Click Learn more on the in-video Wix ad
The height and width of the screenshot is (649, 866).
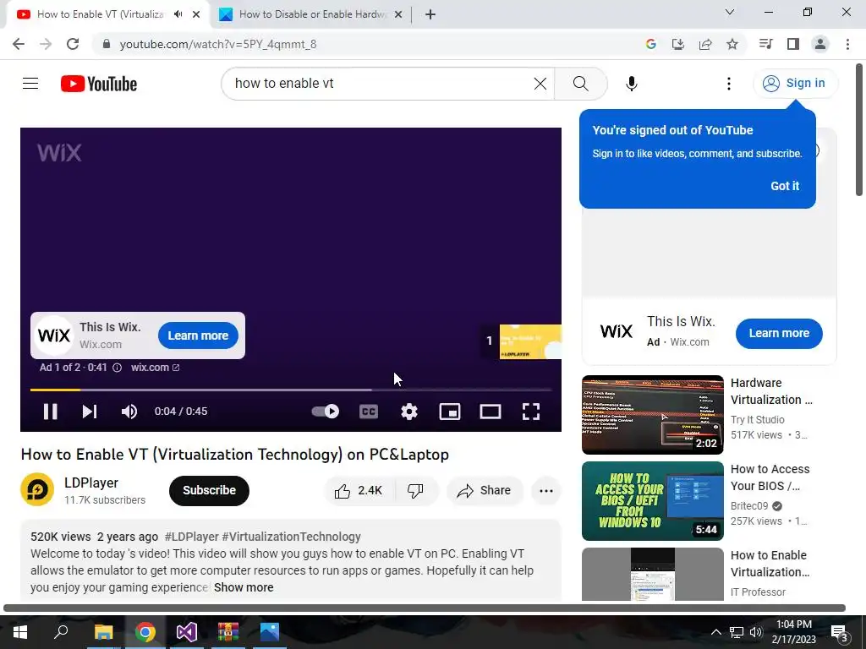[x=198, y=335]
